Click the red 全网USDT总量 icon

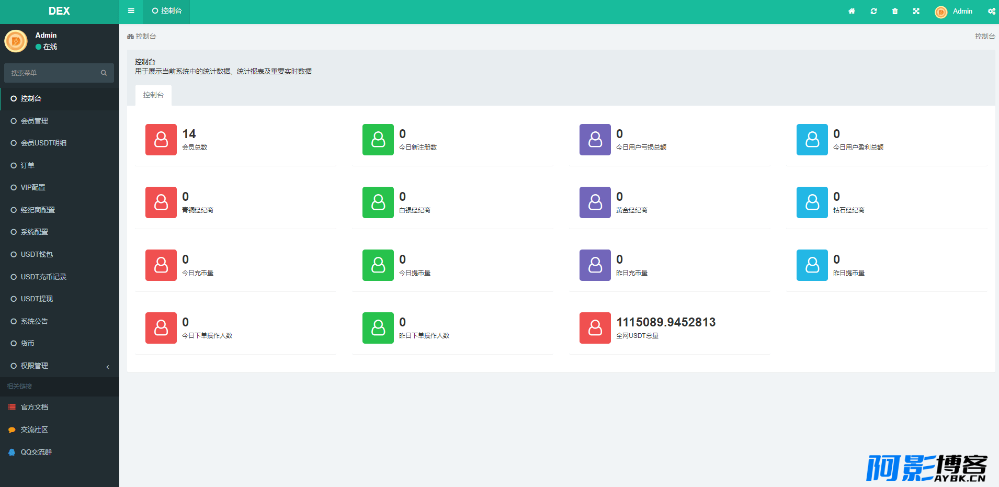tap(595, 328)
